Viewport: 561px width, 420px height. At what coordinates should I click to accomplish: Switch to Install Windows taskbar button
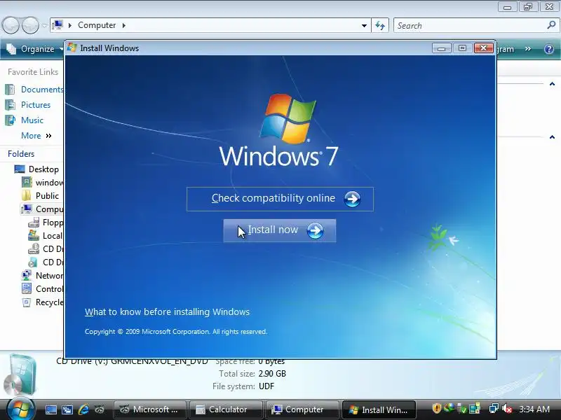click(x=379, y=409)
